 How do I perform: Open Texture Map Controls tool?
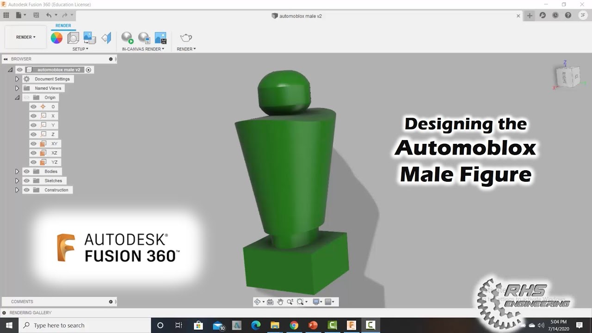[106, 38]
